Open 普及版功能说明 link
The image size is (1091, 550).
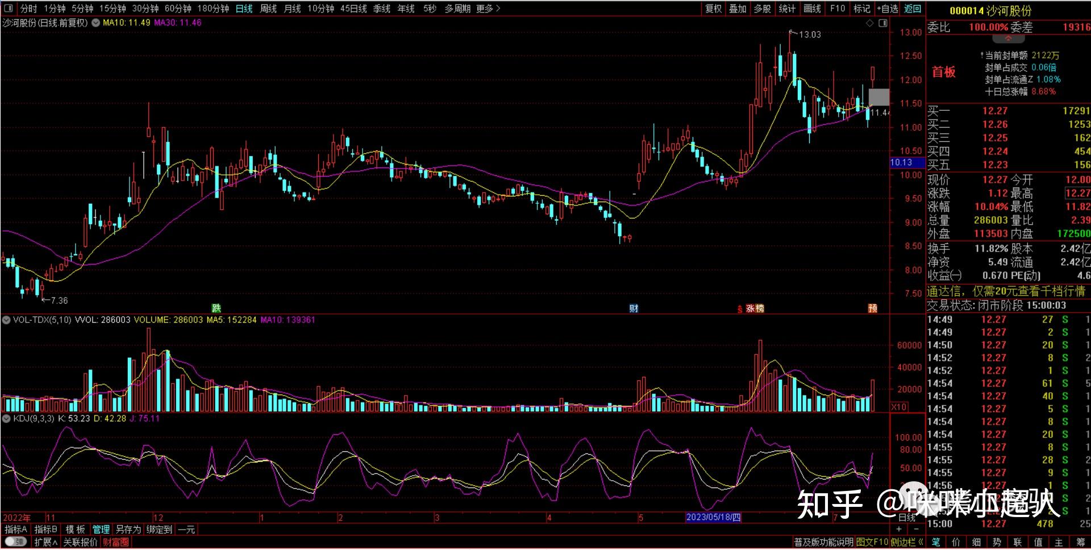[x=823, y=543]
